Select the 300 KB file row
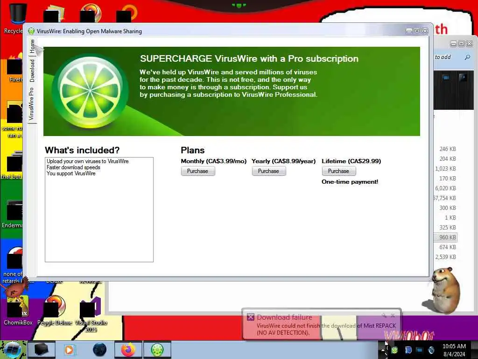This screenshot has width=478, height=359. click(446, 208)
